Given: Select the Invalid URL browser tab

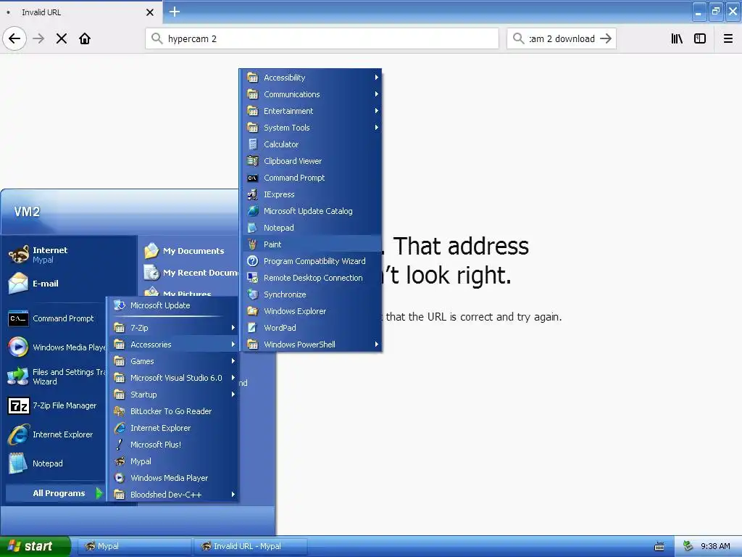Looking at the screenshot, I should [80, 12].
